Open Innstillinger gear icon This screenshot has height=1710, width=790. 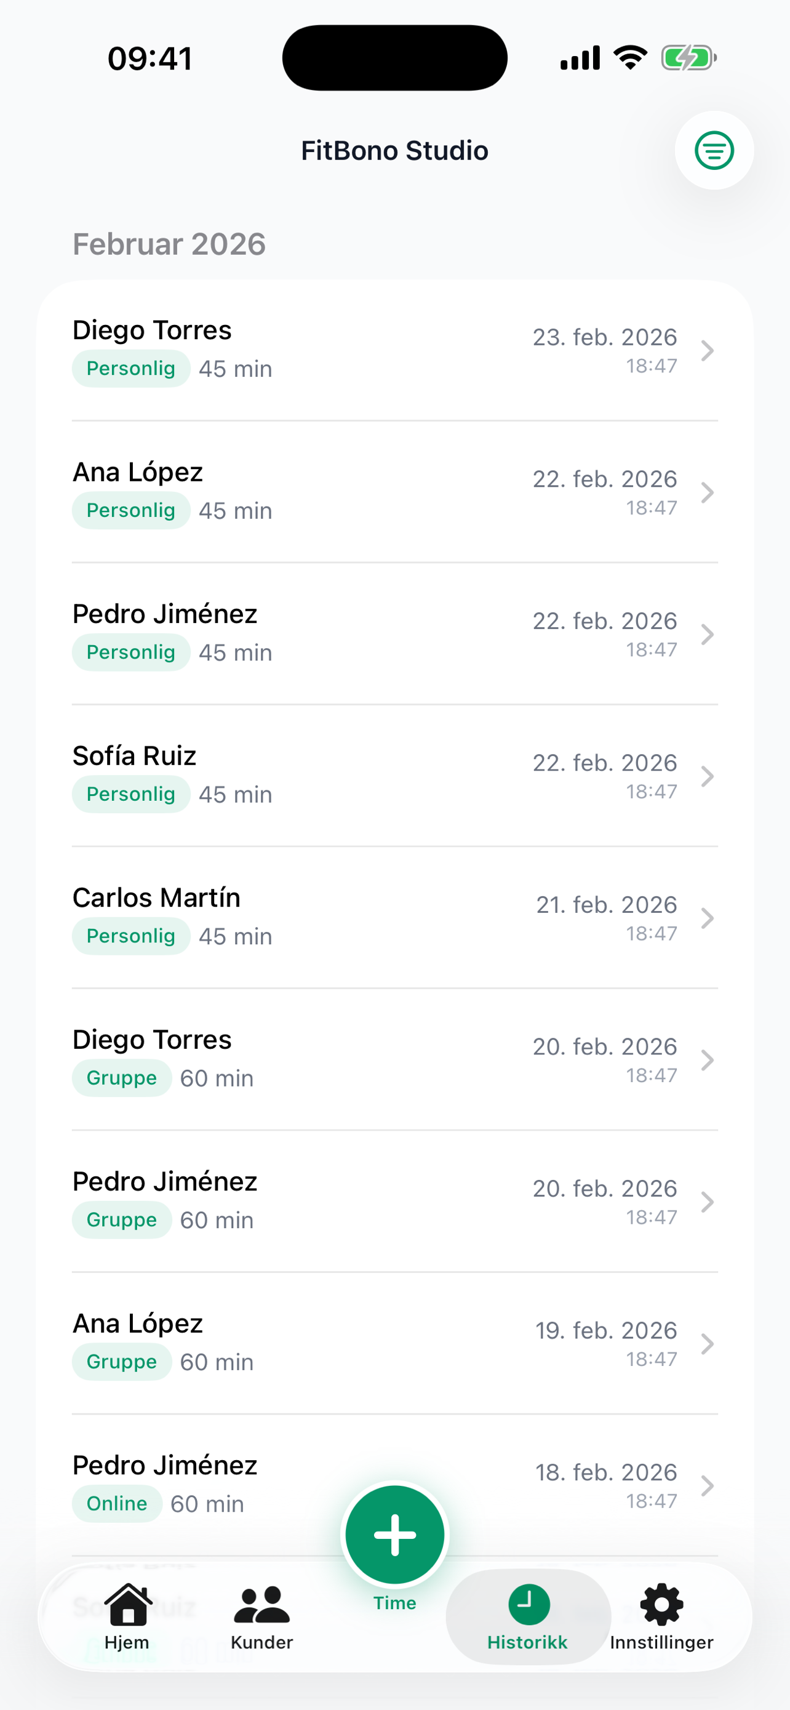(x=661, y=1605)
